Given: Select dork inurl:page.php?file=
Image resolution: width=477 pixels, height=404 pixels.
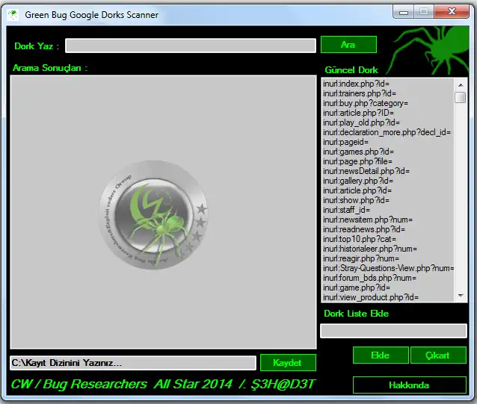Looking at the screenshot, I should click(x=357, y=161).
